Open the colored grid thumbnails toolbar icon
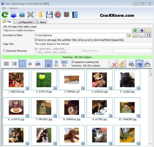Image resolution: width=154 pixels, height=147 pixels. 66,15
